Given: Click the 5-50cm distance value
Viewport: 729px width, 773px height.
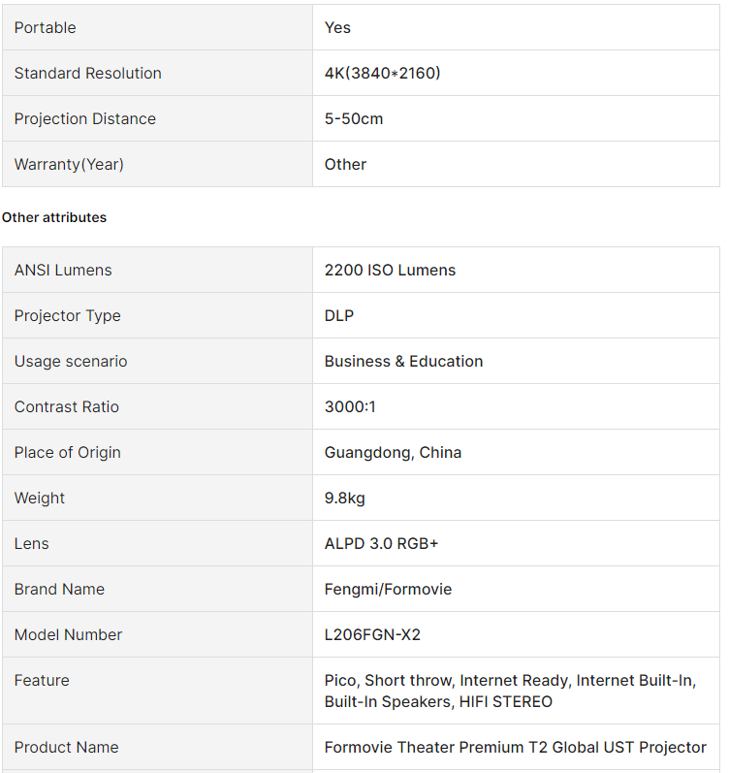Looking at the screenshot, I should [354, 118].
